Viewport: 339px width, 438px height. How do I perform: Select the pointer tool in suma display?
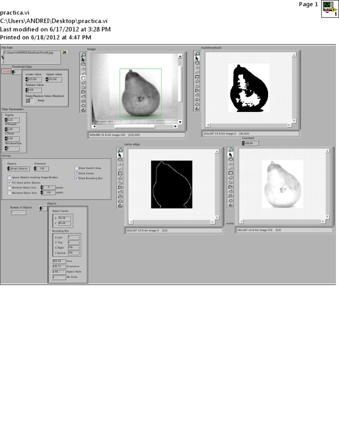pyautogui.click(x=230, y=155)
